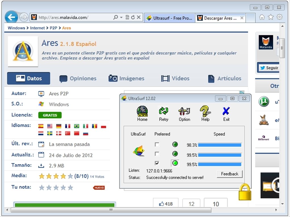290x217 pixels.
Task: Click the compatibility view icon in address bar
Action: (127, 17)
